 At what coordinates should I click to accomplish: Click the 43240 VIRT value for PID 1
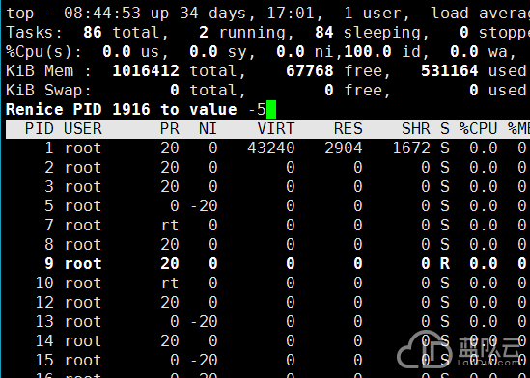coord(271,148)
